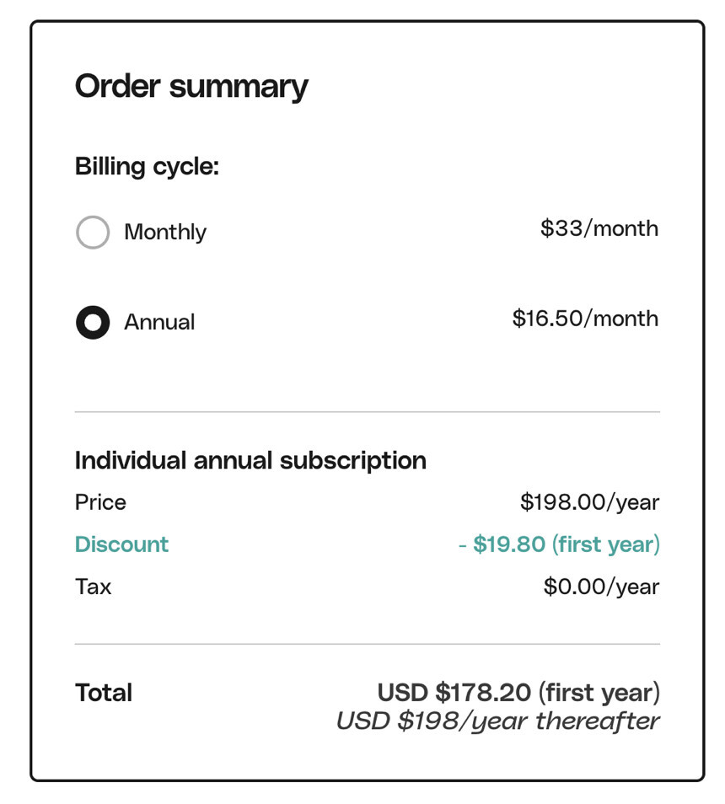
Task: Click the Individual annual subscription heading
Action: [x=250, y=460]
